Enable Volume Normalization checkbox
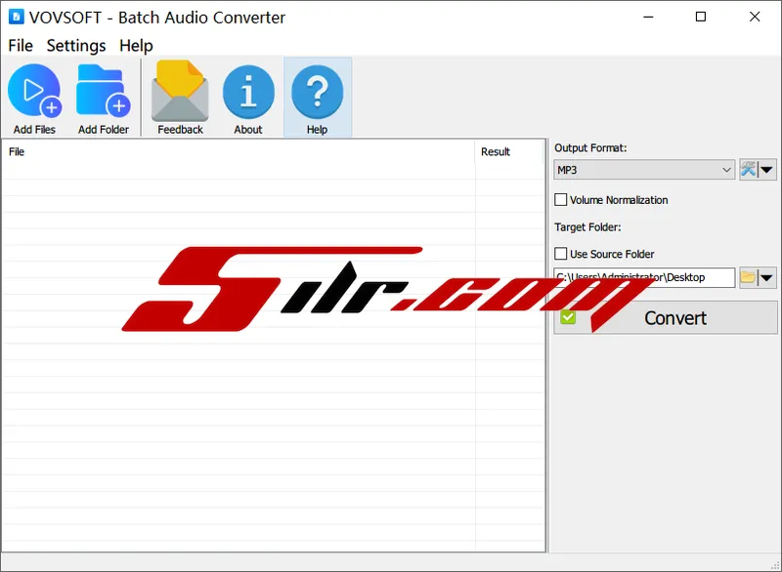The height and width of the screenshot is (572, 782). [x=560, y=200]
